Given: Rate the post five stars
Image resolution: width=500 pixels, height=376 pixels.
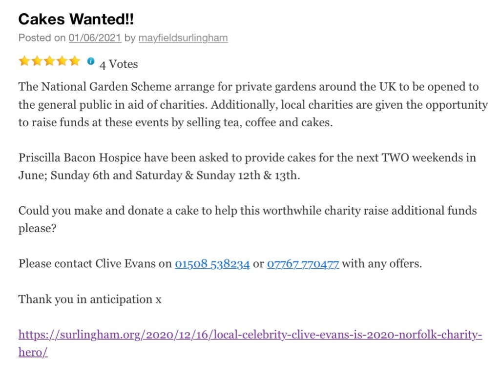Looking at the screenshot, I should pos(74,61).
